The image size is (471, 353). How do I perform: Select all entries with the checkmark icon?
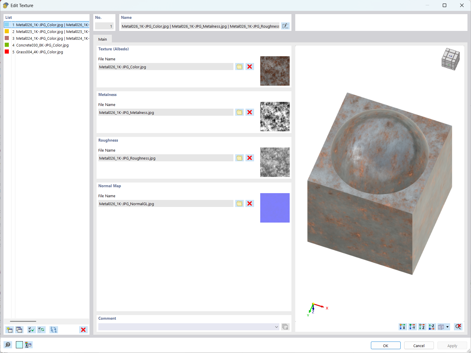coord(31,330)
